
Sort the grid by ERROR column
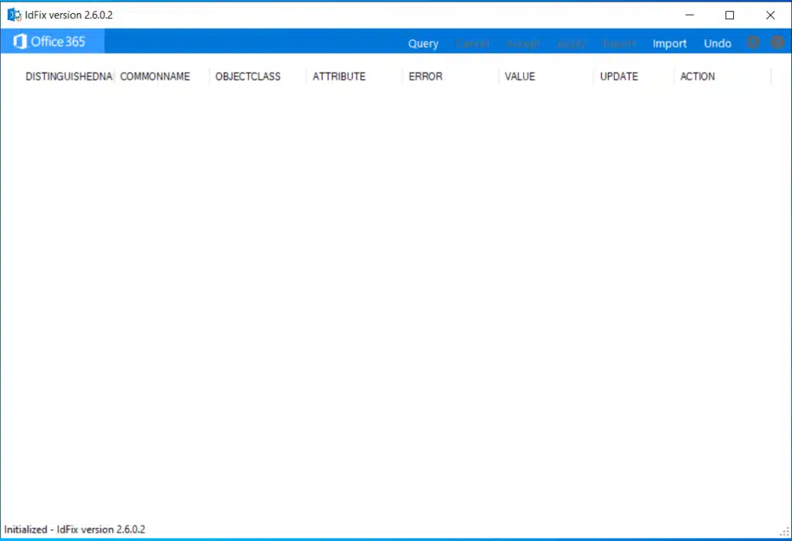tap(425, 77)
